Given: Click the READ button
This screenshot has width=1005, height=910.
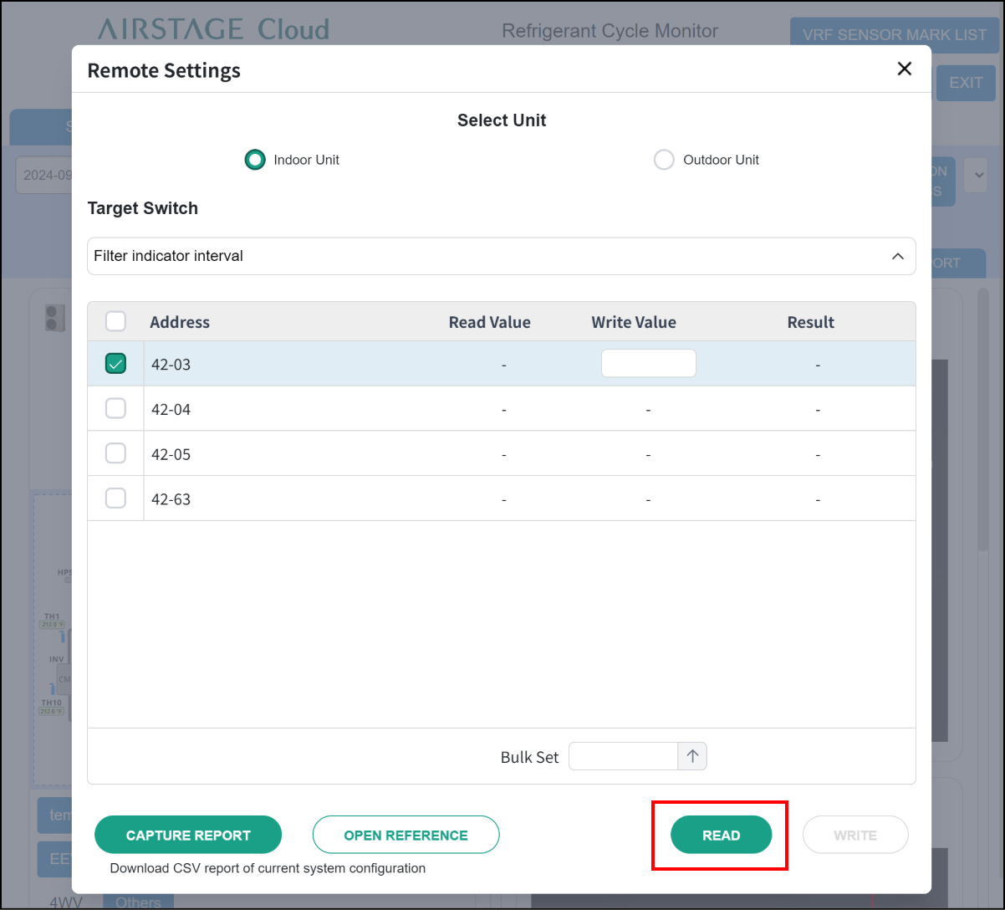Looking at the screenshot, I should (721, 835).
